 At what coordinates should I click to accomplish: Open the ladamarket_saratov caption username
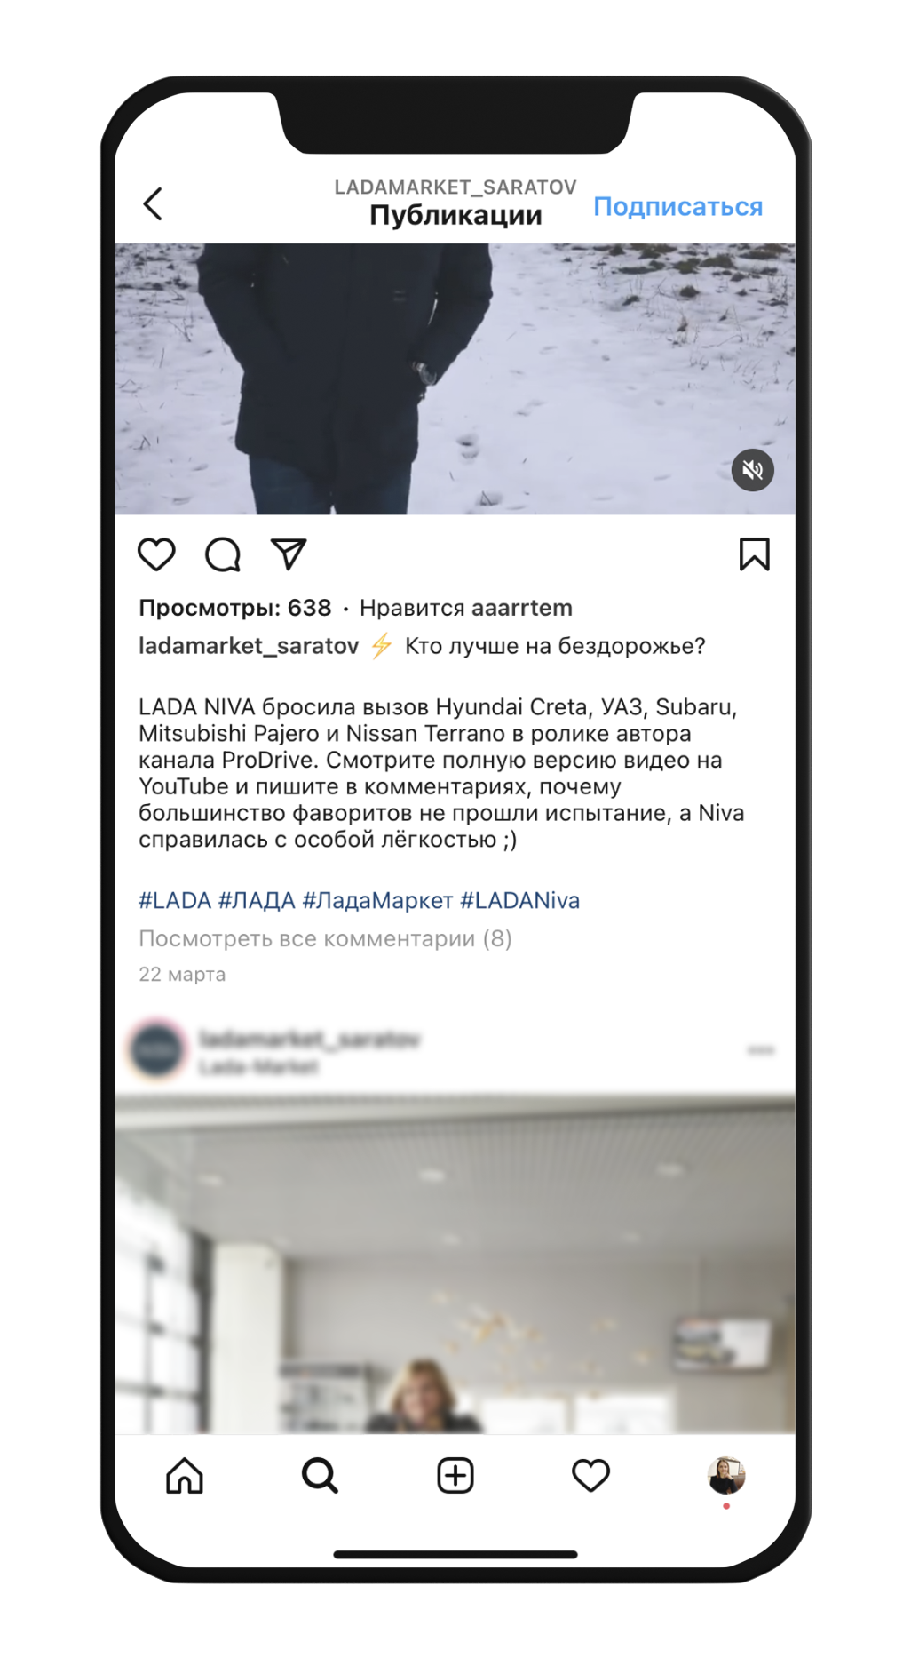(x=249, y=646)
